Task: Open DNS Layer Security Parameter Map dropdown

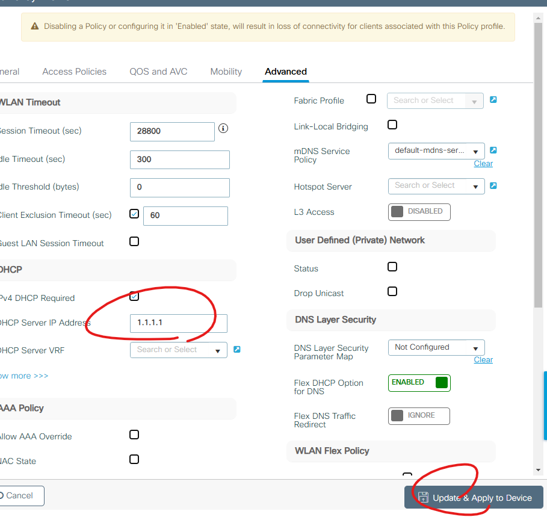Action: coord(436,347)
